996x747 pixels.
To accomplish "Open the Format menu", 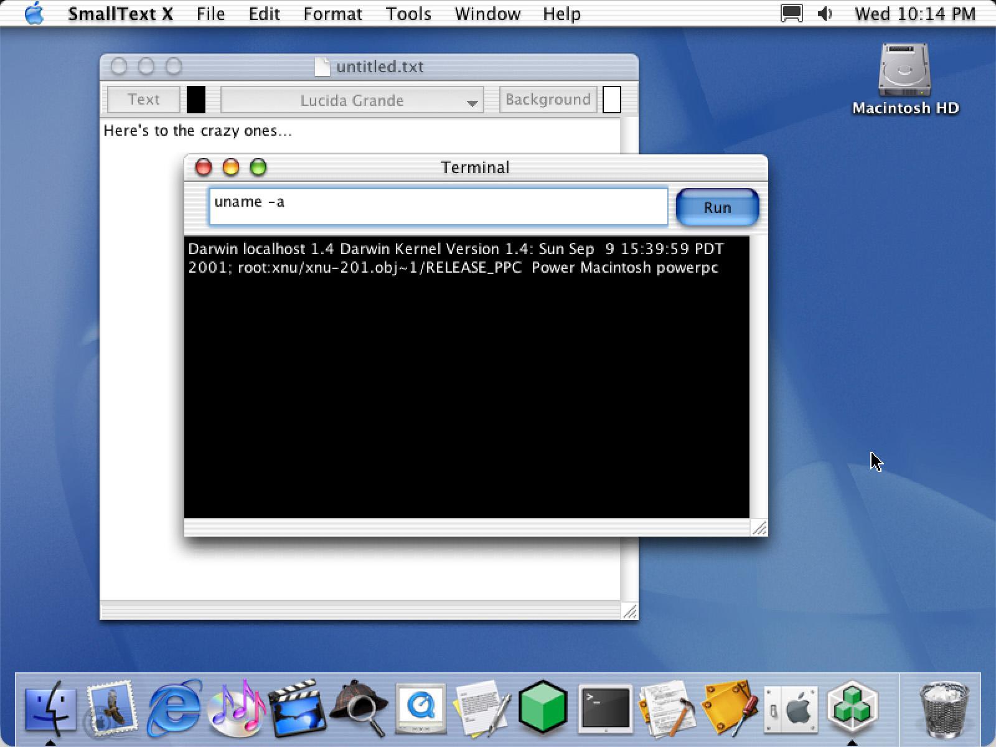I will pyautogui.click(x=333, y=14).
